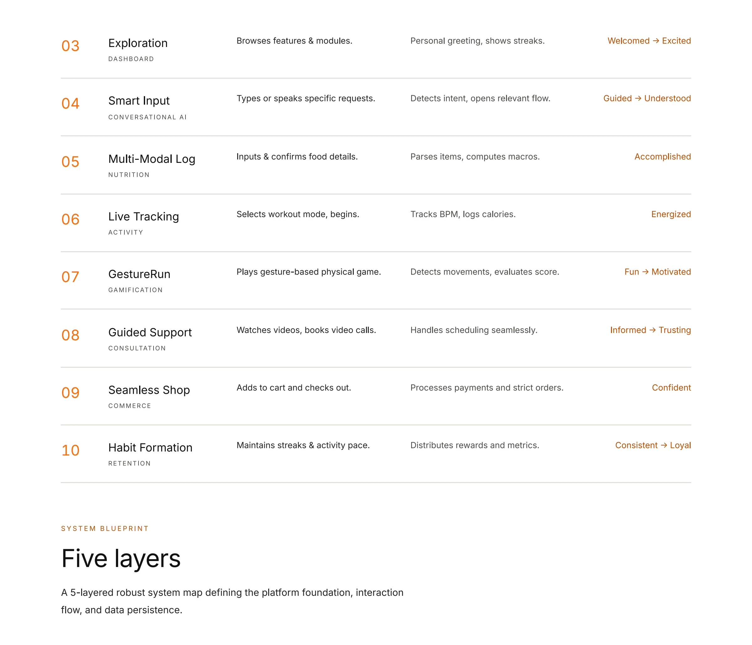
Task: Select the Seamless Shop title
Action: (149, 390)
